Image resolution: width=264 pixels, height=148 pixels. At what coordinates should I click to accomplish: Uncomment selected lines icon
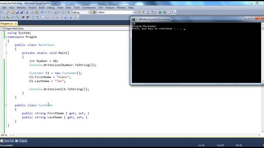[38, 17]
